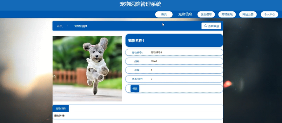Screen dimensions: 282x123
Task: Click the 首页 breadcrumb link
Action: coord(60,26)
